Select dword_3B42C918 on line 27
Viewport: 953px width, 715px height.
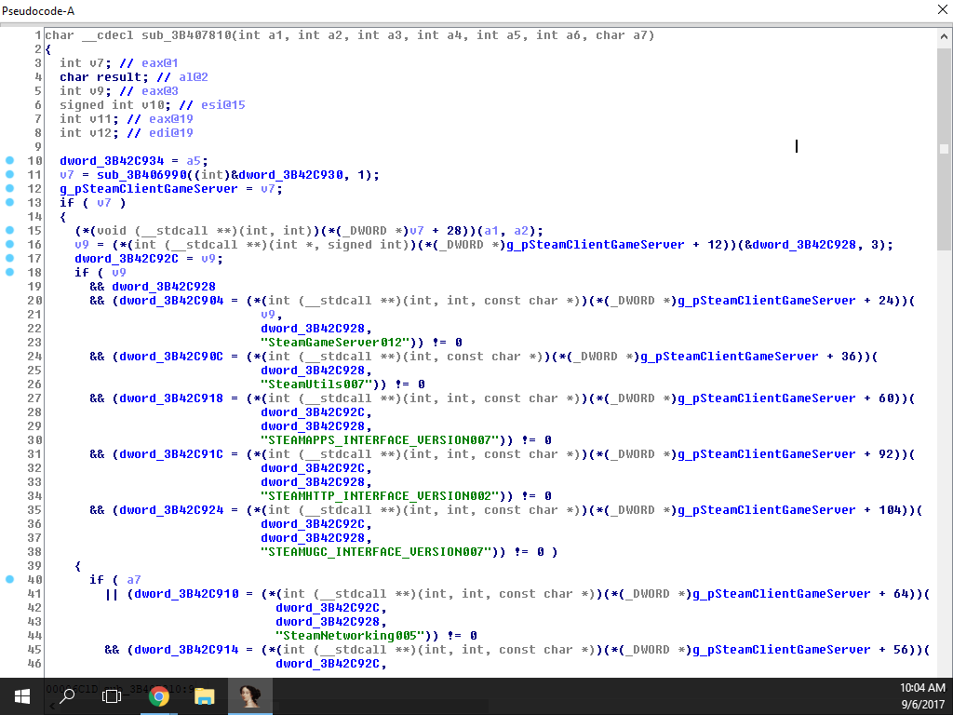click(x=171, y=398)
